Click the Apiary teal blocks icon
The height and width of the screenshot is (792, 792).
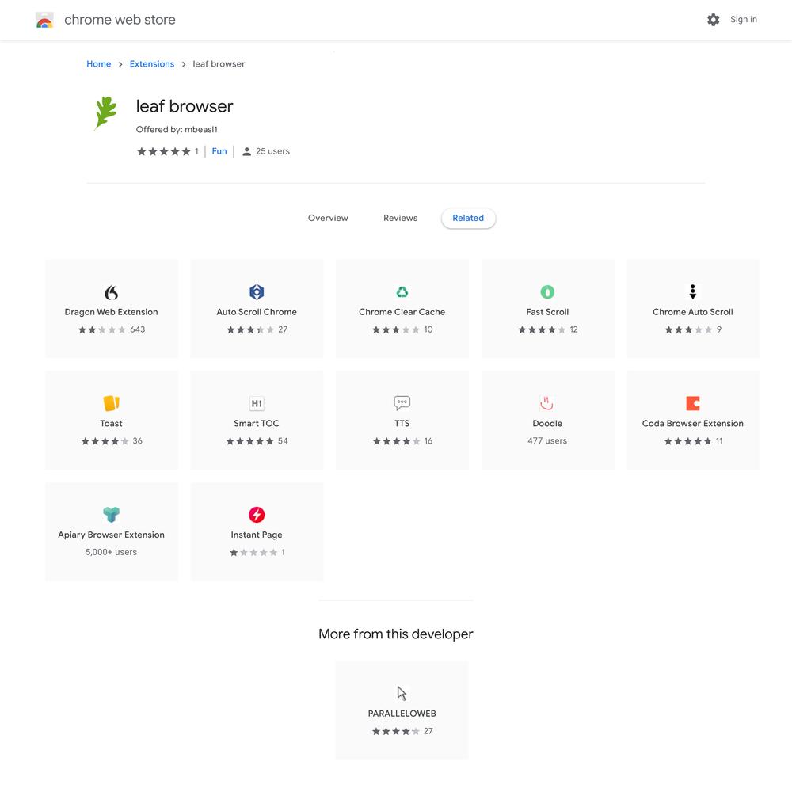click(x=111, y=514)
